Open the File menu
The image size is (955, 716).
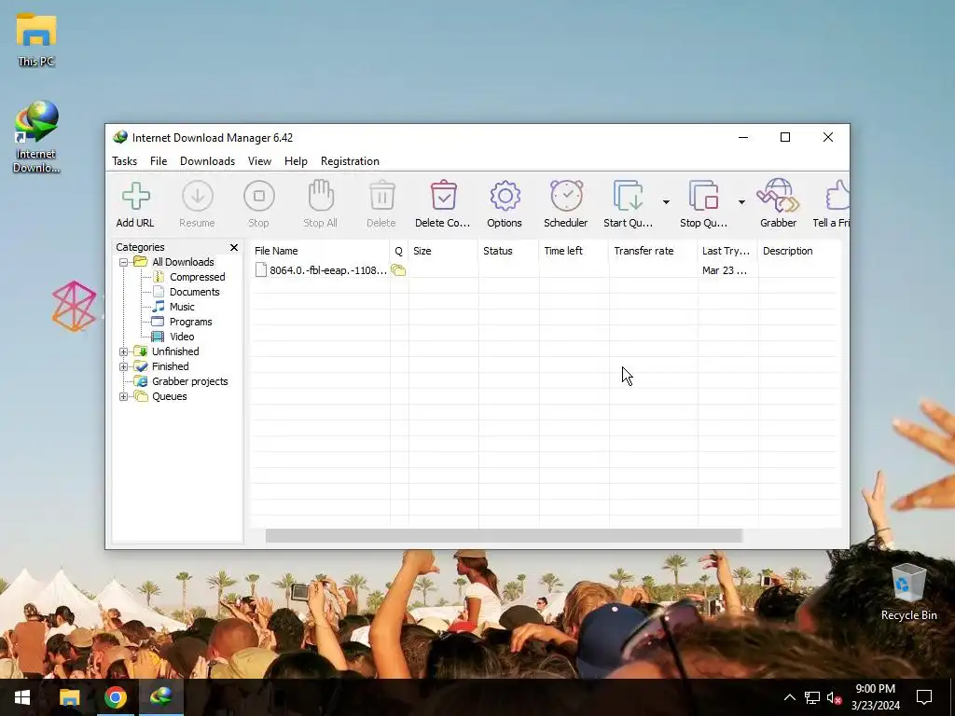click(x=159, y=161)
